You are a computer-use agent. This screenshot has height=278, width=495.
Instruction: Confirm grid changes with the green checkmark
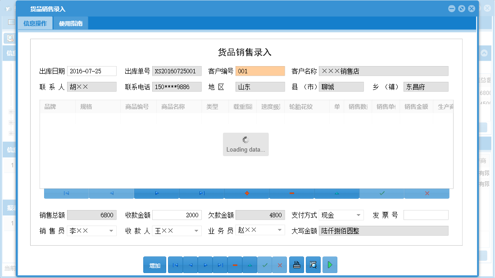[381, 193]
